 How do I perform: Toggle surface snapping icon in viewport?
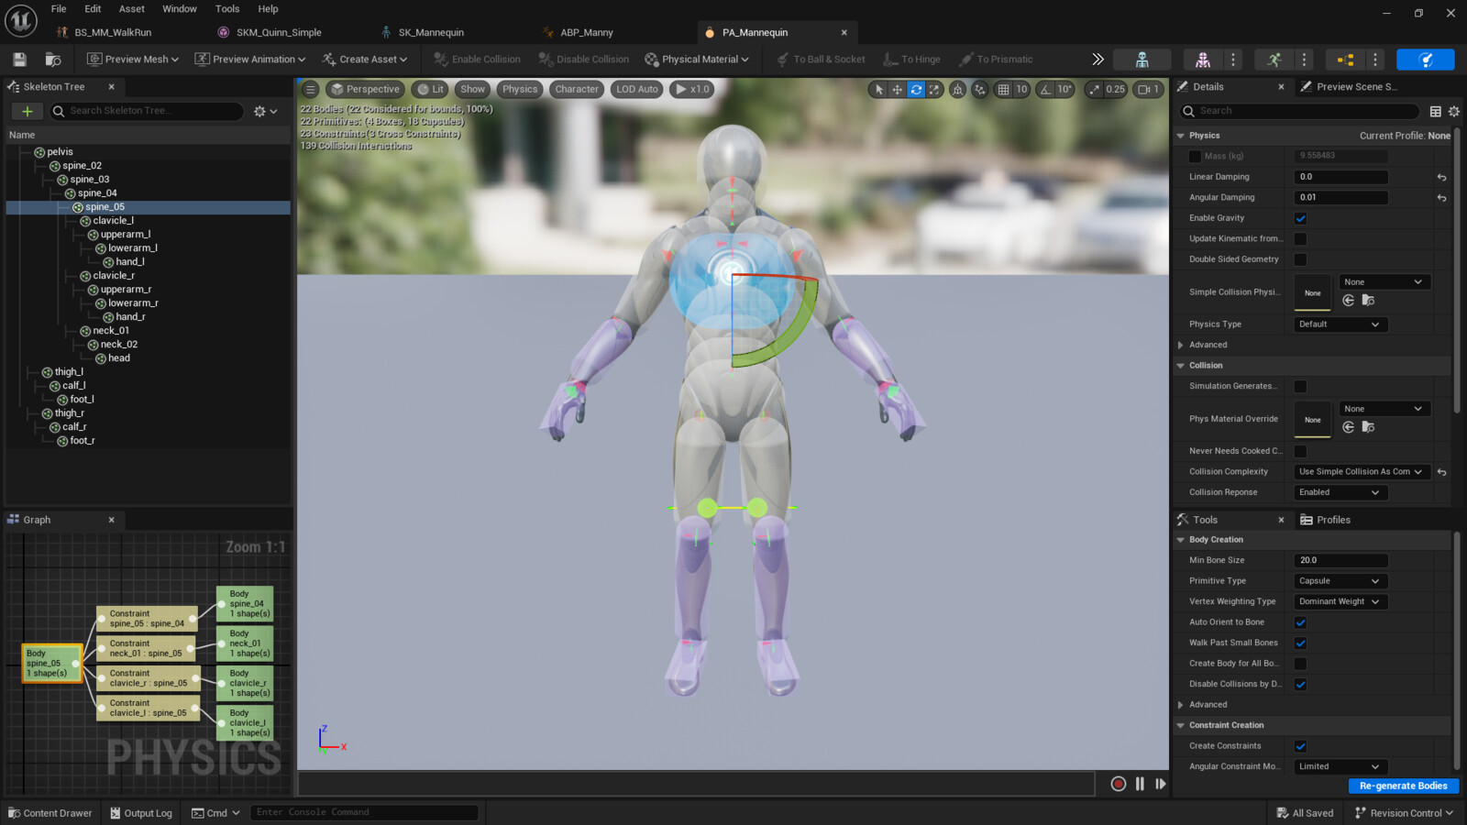[980, 89]
